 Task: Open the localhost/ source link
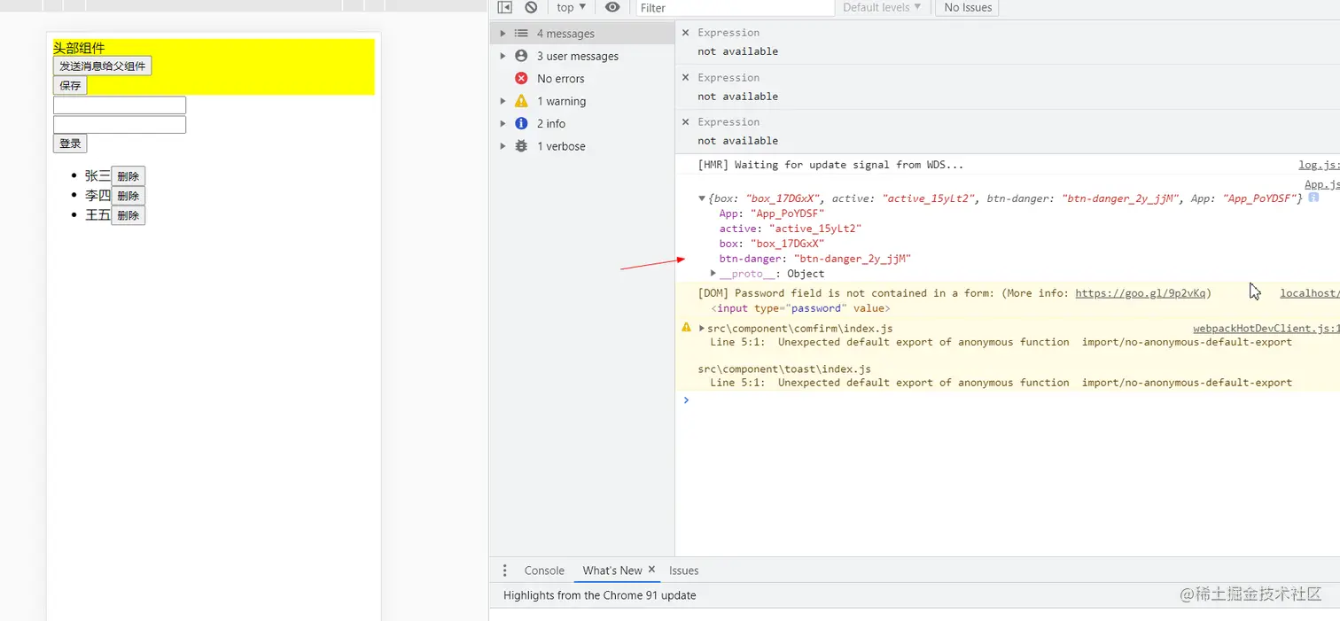pos(1309,293)
